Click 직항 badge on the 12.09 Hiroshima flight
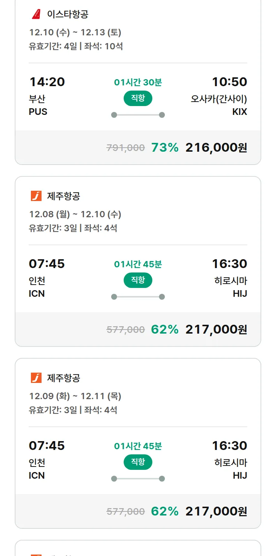 click(138, 462)
